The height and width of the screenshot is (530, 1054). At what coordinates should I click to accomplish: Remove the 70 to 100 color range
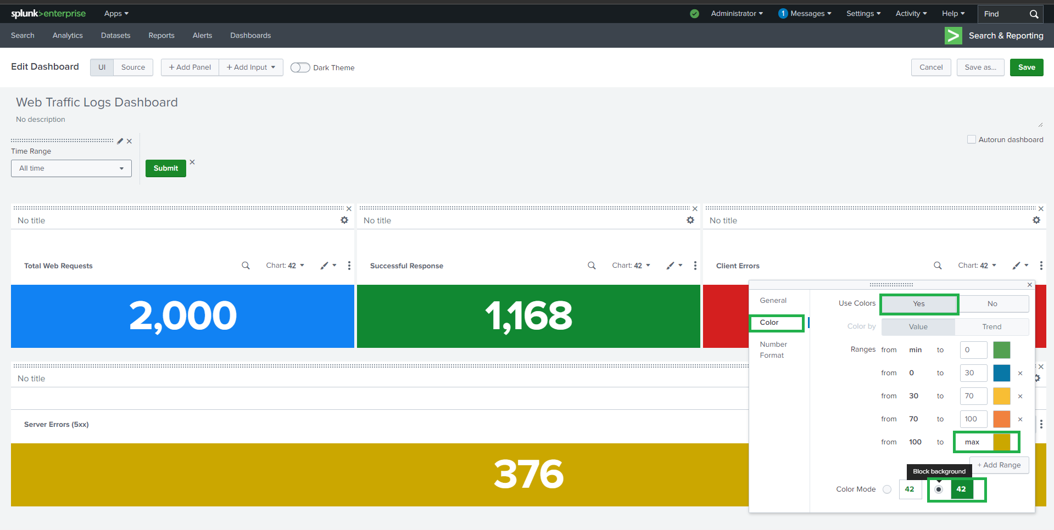coord(1020,419)
